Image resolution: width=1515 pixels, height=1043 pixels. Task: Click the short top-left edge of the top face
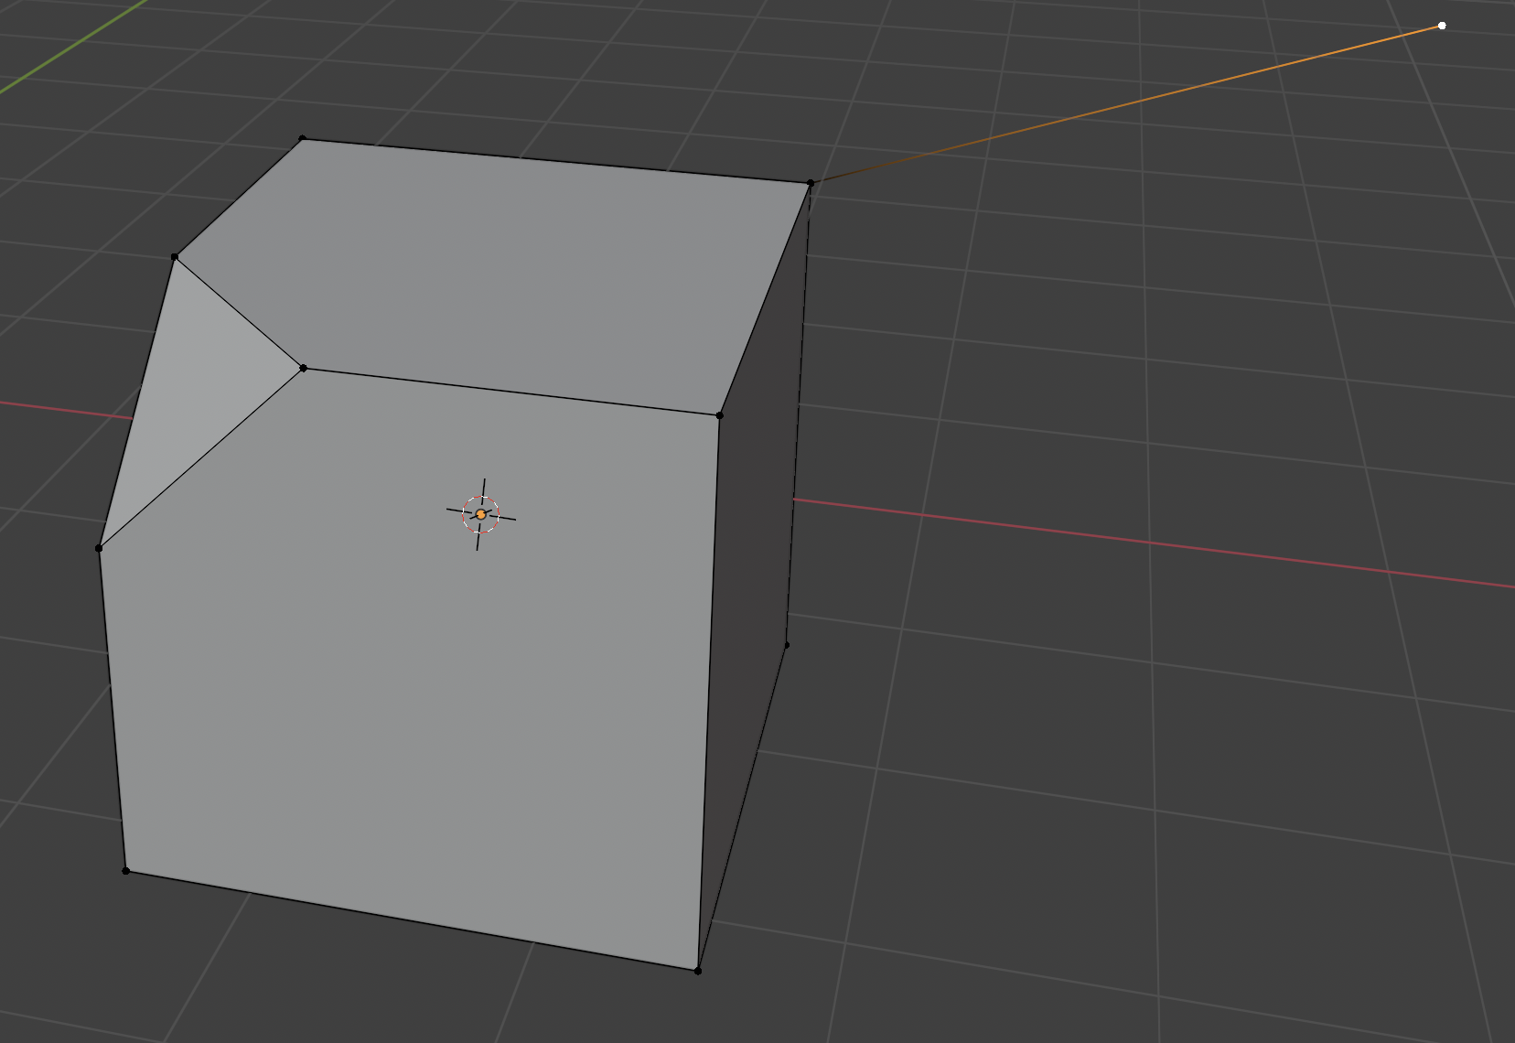click(x=239, y=198)
